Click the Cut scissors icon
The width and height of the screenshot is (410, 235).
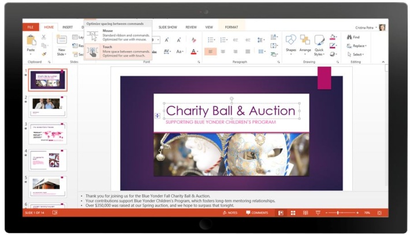tap(44, 38)
